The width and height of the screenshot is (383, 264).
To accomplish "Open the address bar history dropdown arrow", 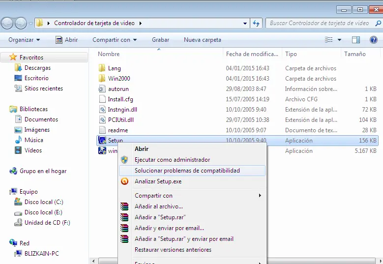I will 245,23.
